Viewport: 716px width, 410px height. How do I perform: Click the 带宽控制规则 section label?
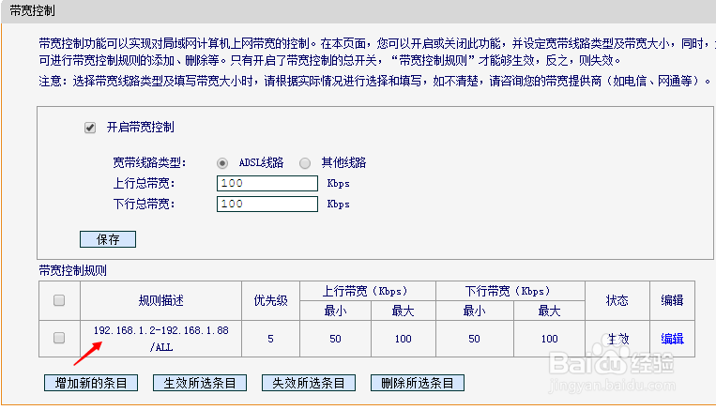click(x=72, y=271)
